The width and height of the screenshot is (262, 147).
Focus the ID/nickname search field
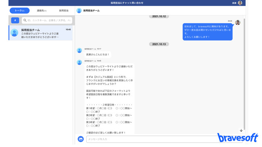click(47, 20)
